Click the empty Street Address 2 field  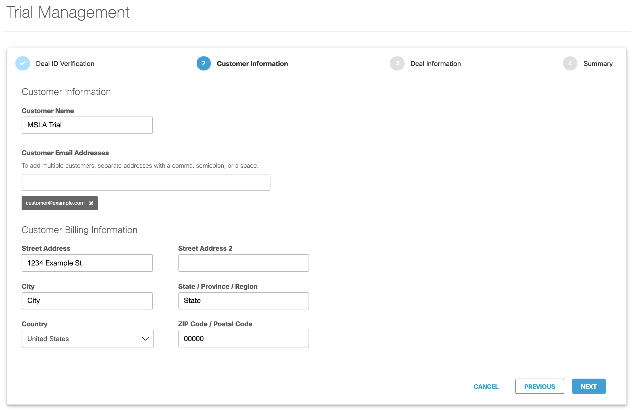click(x=243, y=263)
